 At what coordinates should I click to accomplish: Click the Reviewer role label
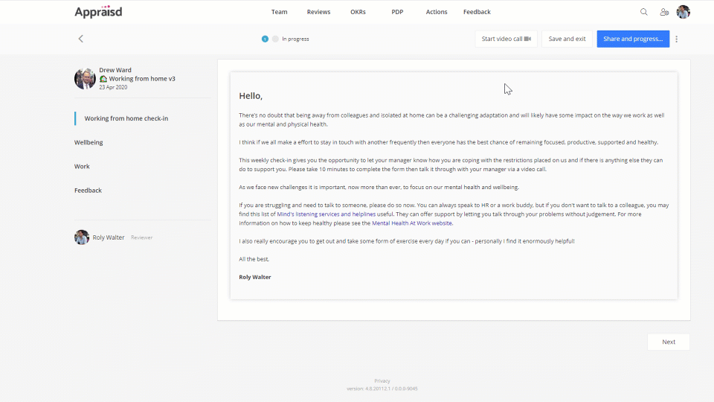click(x=141, y=237)
